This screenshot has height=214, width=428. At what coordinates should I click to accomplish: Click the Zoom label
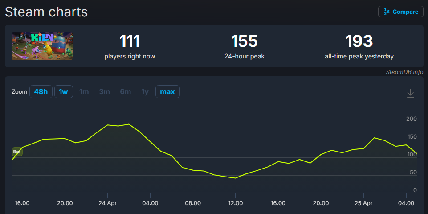19,92
